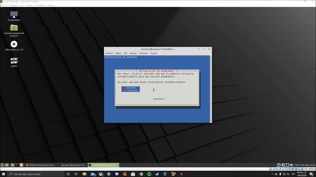Screen dimensions: 316x177
Task: Switch to the browser download taskbar window
Action: (41, 165)
